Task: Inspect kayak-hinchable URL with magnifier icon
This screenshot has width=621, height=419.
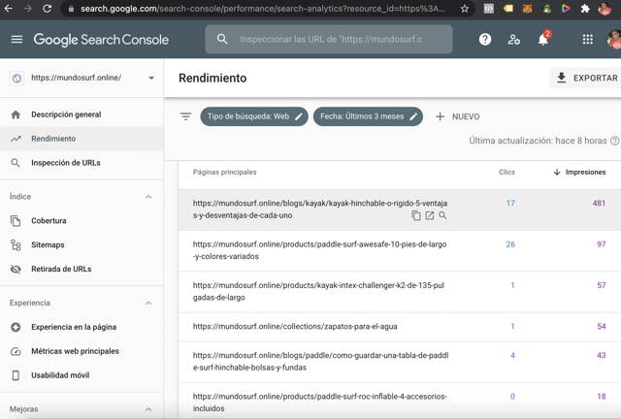Action: pyautogui.click(x=442, y=215)
